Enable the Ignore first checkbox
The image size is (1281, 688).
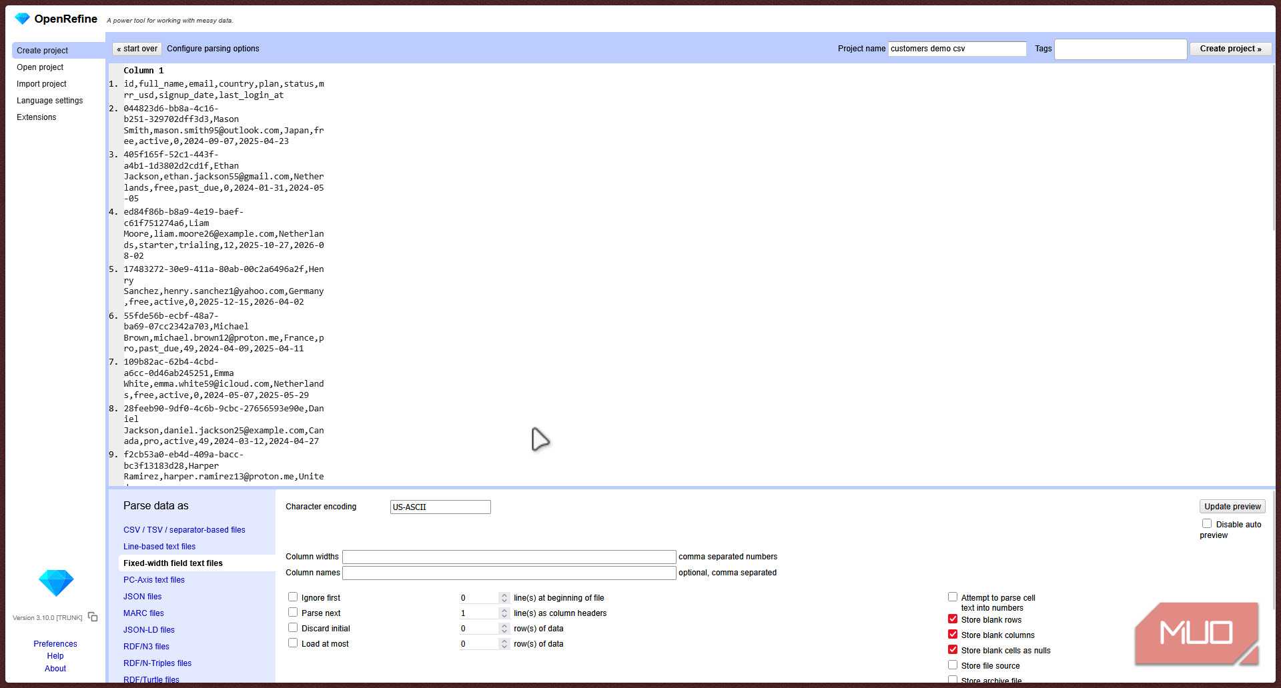click(x=293, y=597)
